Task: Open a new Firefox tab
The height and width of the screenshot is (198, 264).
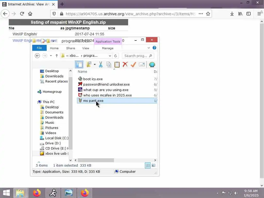Action: (x=62, y=4)
